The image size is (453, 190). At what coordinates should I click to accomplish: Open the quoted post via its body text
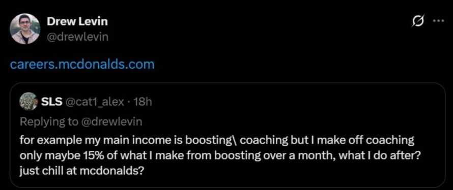(217, 156)
